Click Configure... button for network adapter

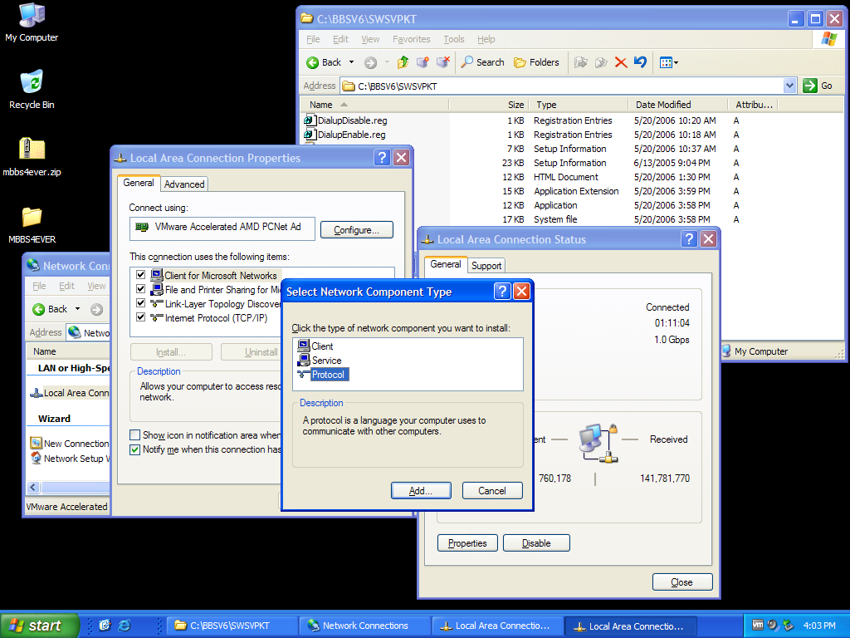click(357, 230)
